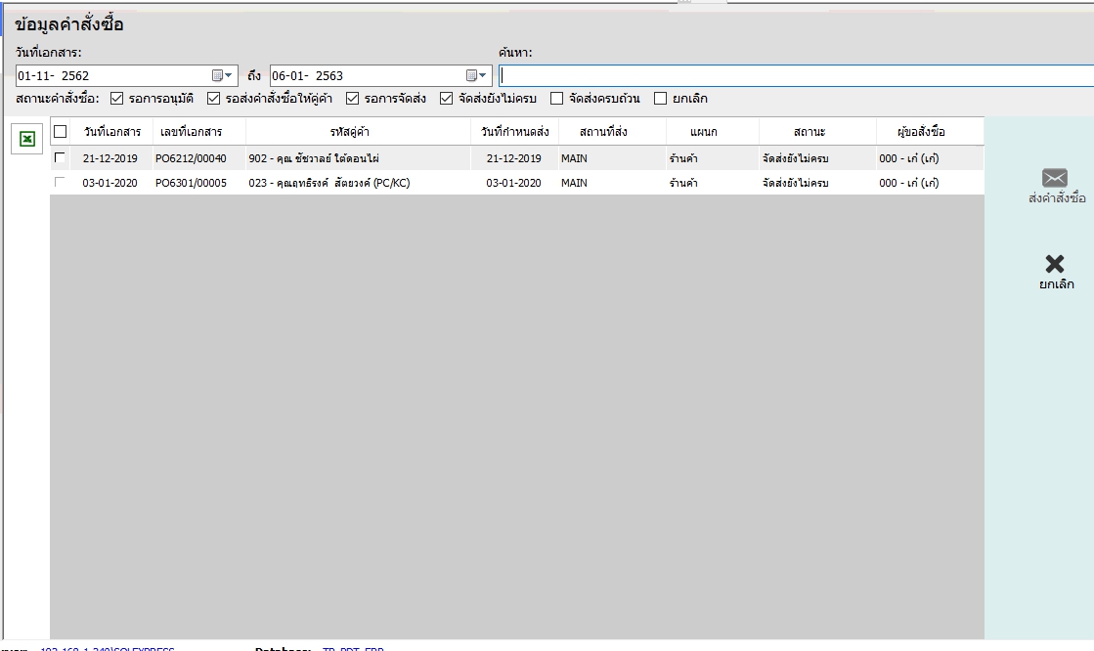Export the order list to Excel

point(26,139)
